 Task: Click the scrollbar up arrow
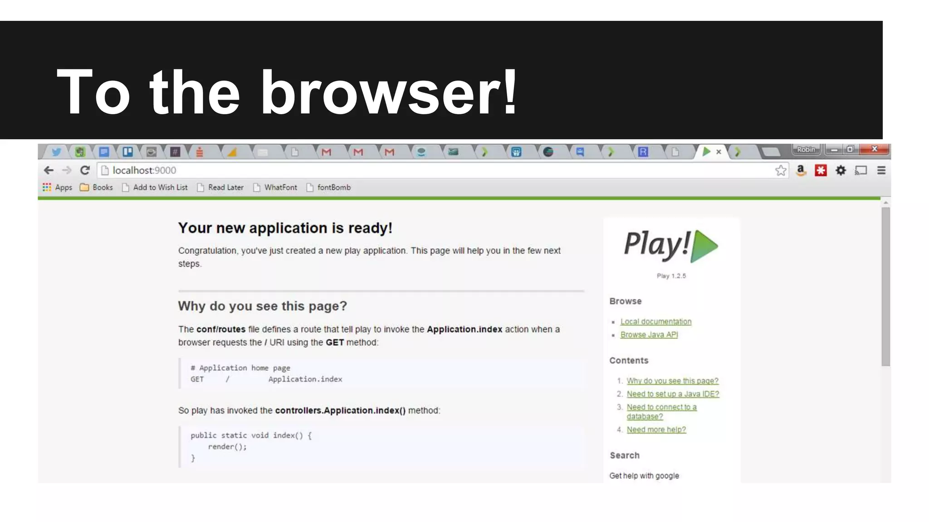[x=885, y=203]
